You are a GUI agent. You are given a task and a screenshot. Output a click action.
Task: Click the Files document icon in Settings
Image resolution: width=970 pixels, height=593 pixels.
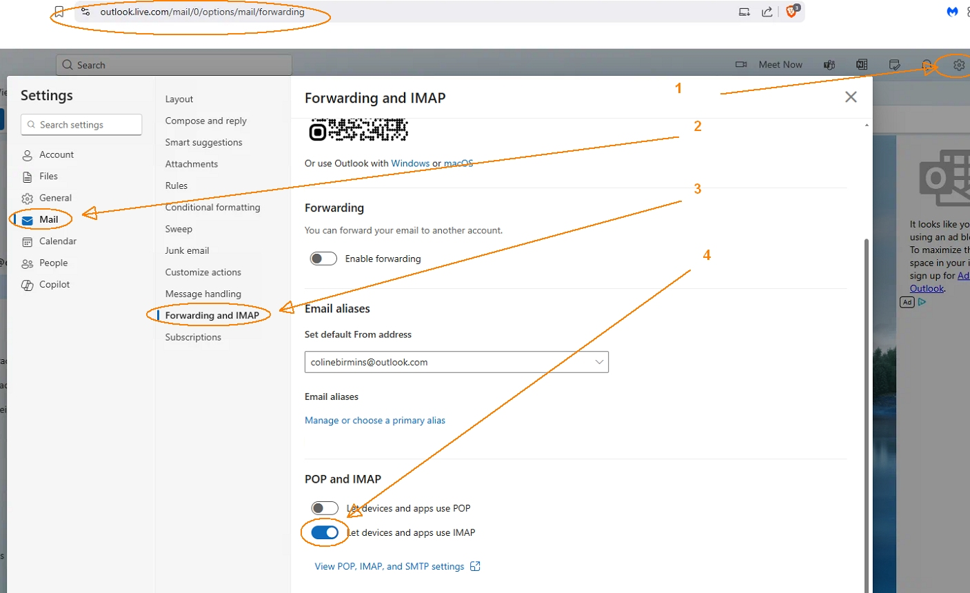(28, 177)
